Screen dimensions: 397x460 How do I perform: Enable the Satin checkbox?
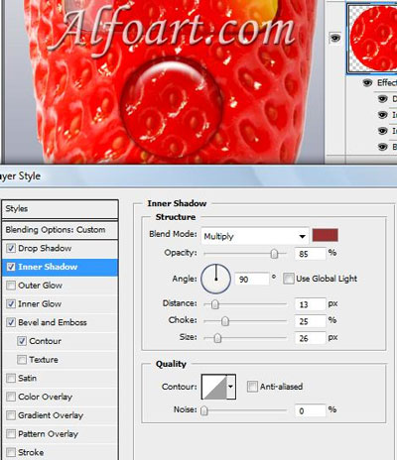pos(11,378)
